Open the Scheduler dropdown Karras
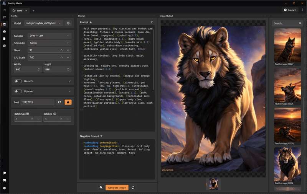This screenshot has width=307, height=194. pyautogui.click(x=50, y=43)
